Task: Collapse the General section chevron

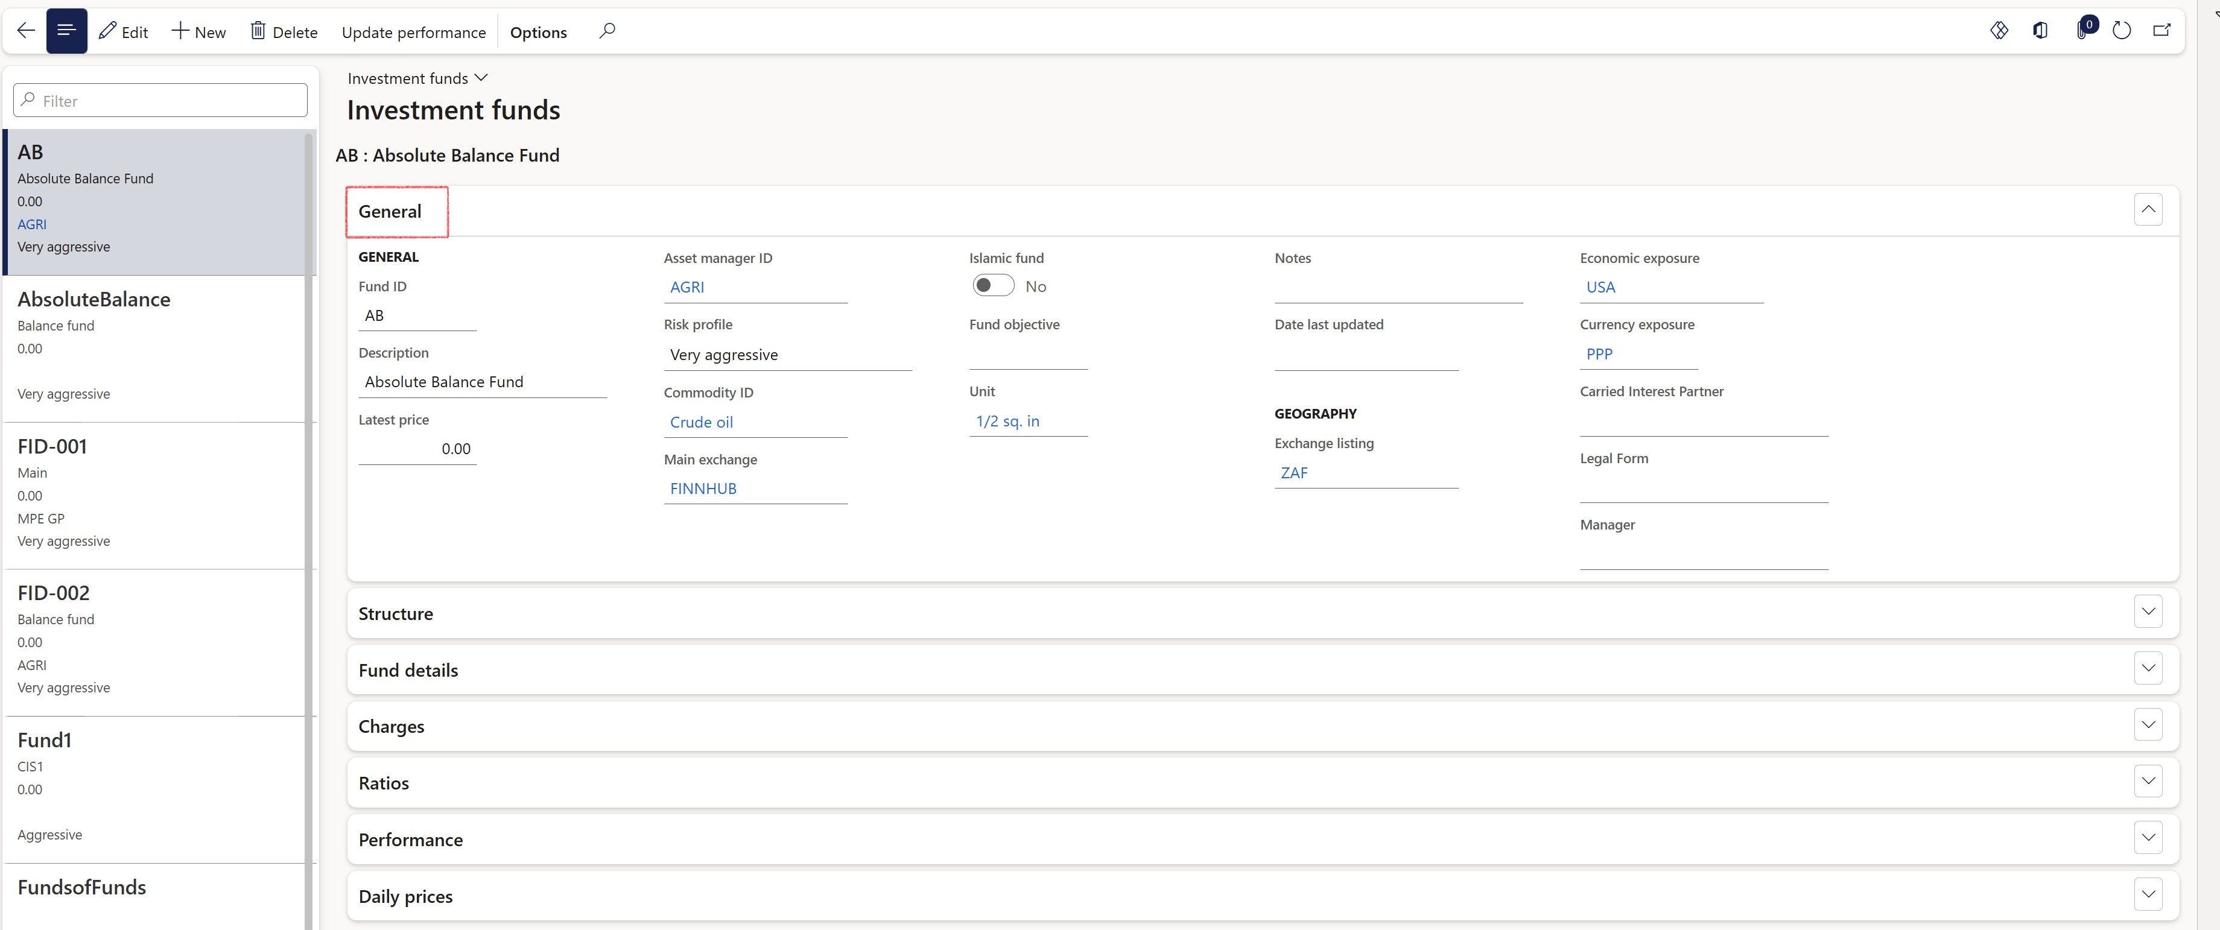Action: tap(2148, 209)
